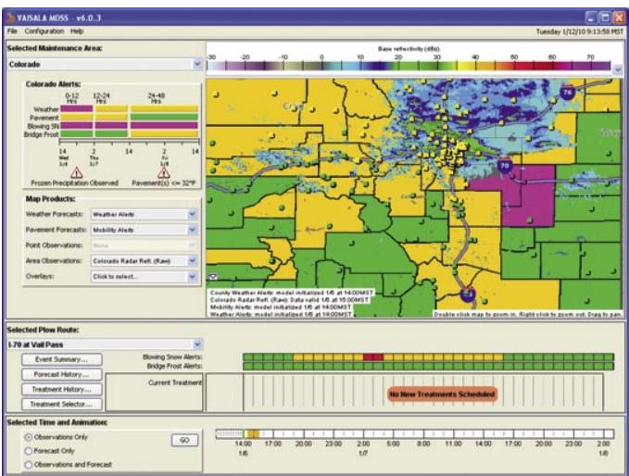This screenshot has height=476, width=629.
Task: Click the Blowing SN 24-48 hrs magenta bar
Action: 165,126
